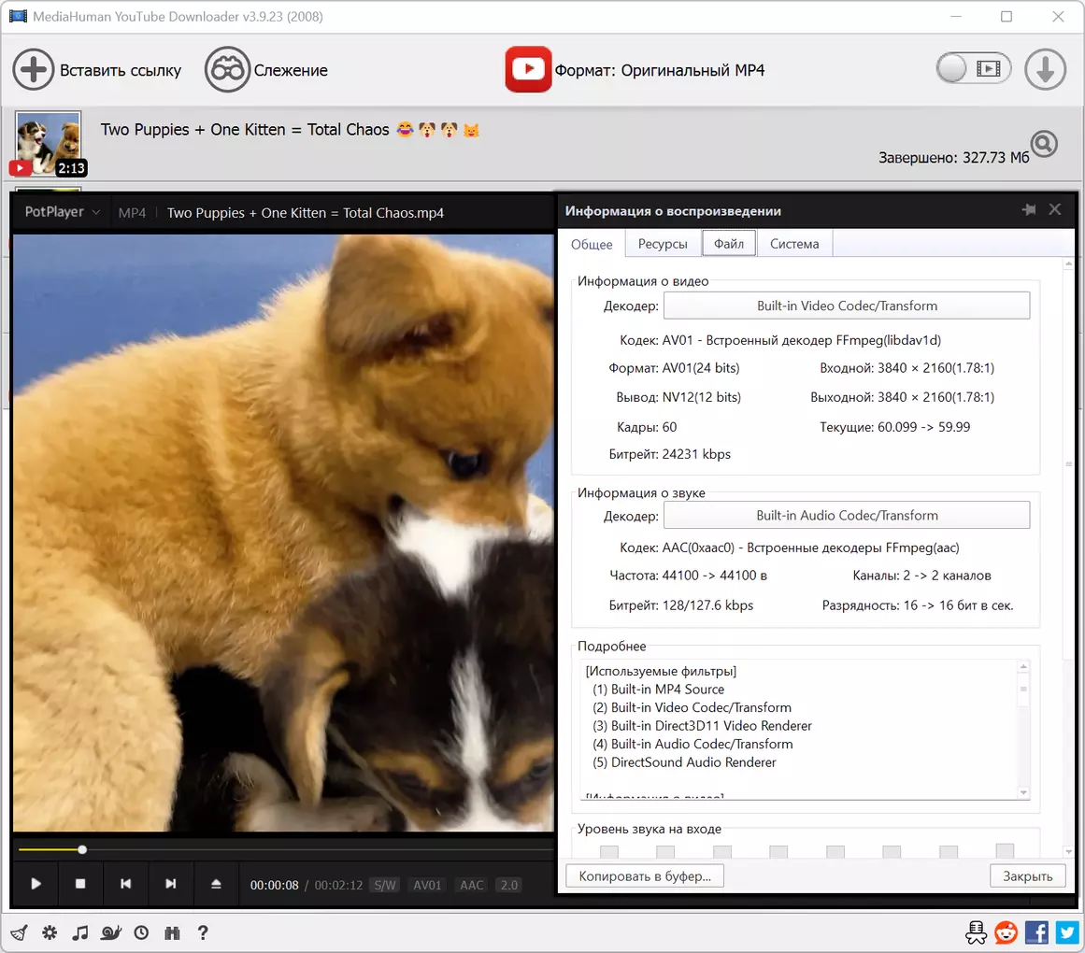The image size is (1085, 953).
Task: Click the AAC audio codec indicator
Action: pyautogui.click(x=472, y=885)
